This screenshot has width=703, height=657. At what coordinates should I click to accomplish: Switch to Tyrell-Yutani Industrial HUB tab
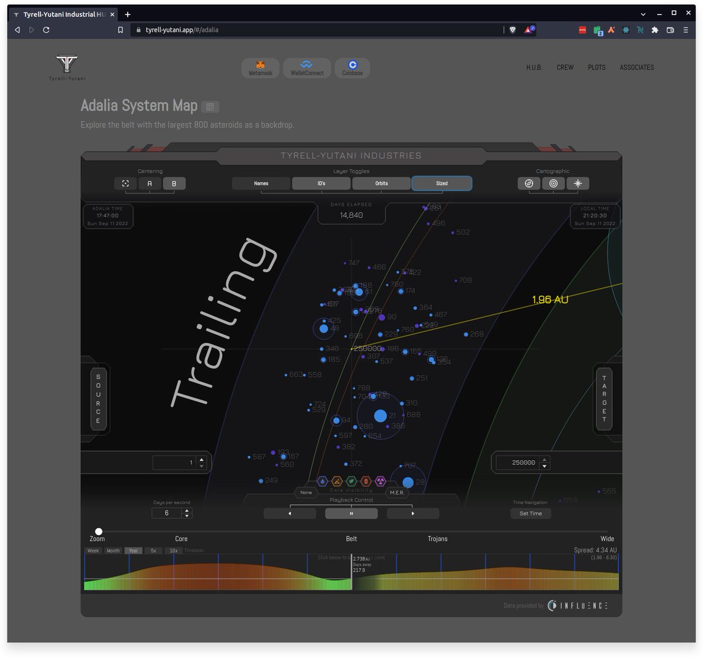(64, 14)
